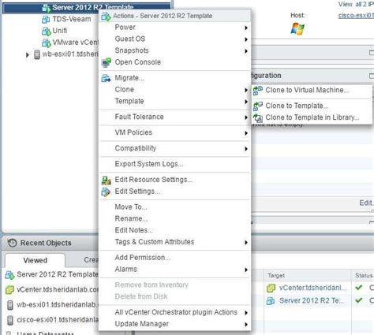The image size is (374, 335).
Task: Click the wb-esxi01 host icon in Recent Objects
Action: coord(10,305)
